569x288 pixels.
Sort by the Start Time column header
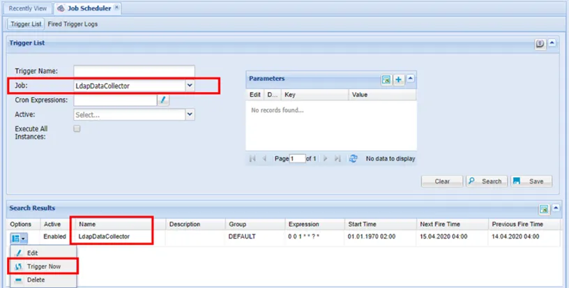[381, 224]
